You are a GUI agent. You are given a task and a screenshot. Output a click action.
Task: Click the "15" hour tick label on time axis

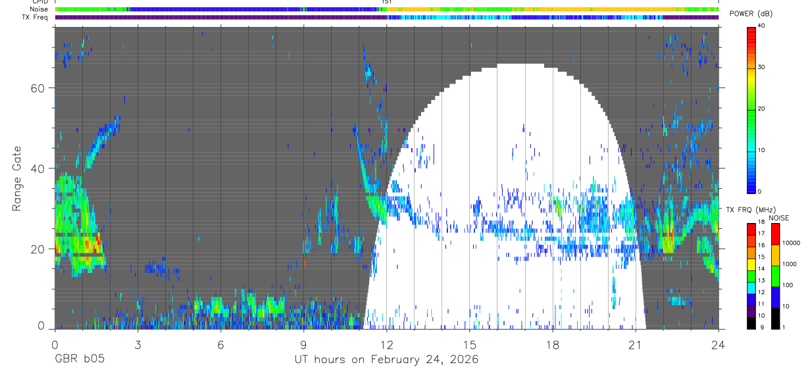(469, 344)
